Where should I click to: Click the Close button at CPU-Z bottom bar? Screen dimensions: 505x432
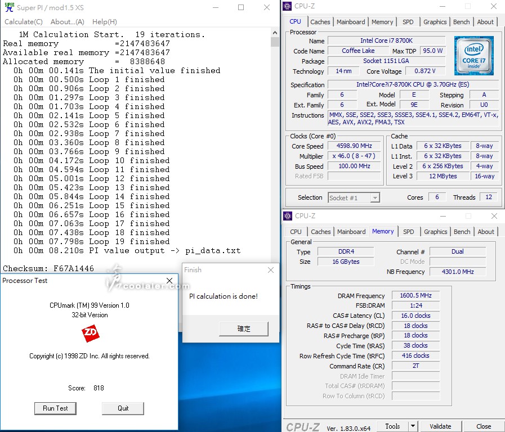484,426
